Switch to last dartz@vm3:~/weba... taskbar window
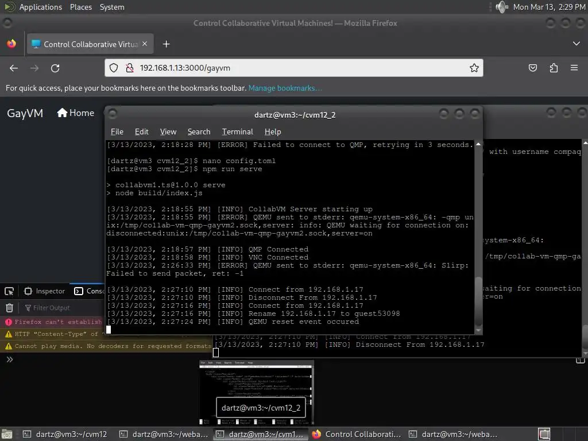The width and height of the screenshot is (588, 441). 453,434
